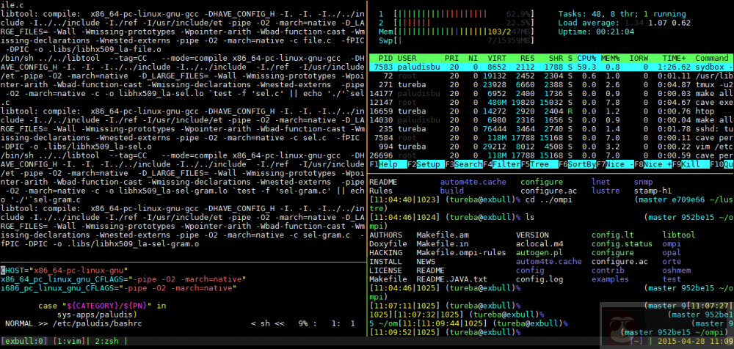Screen dimensions: 734x349
Task: Sort htop by the PID column header
Action: pyautogui.click(x=386, y=59)
